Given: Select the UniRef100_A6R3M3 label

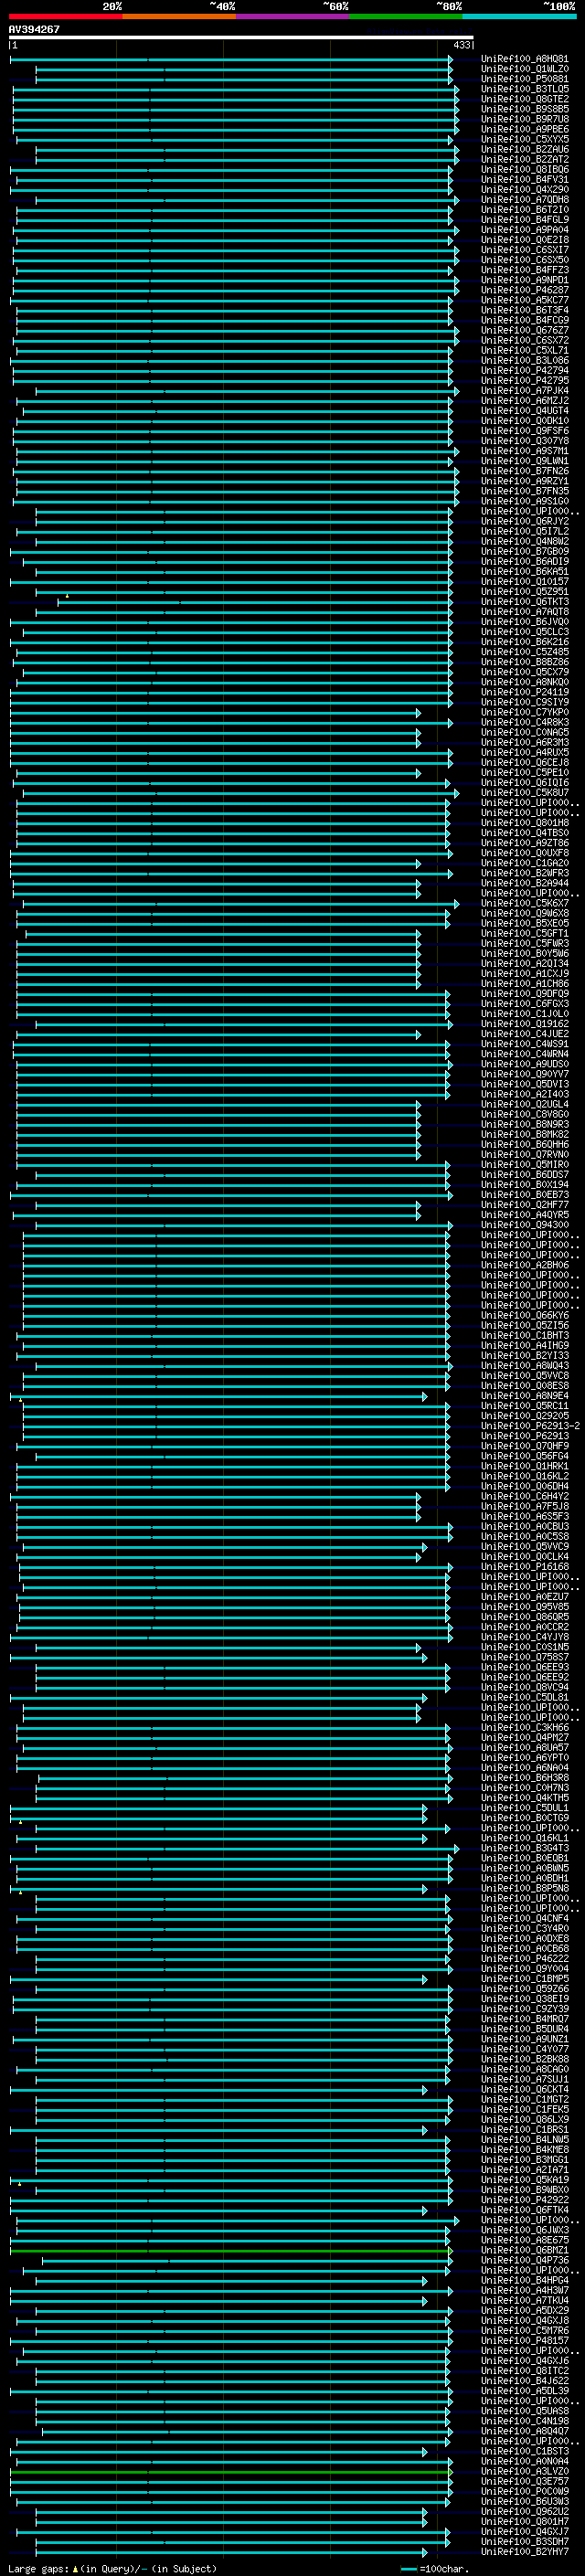Looking at the screenshot, I should [525, 742].
